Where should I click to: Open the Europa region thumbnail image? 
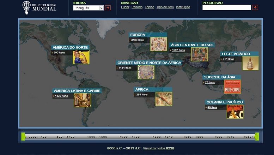coord(158,44)
